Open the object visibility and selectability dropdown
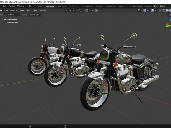Viewport: 171px width, 128px height. point(140,10)
